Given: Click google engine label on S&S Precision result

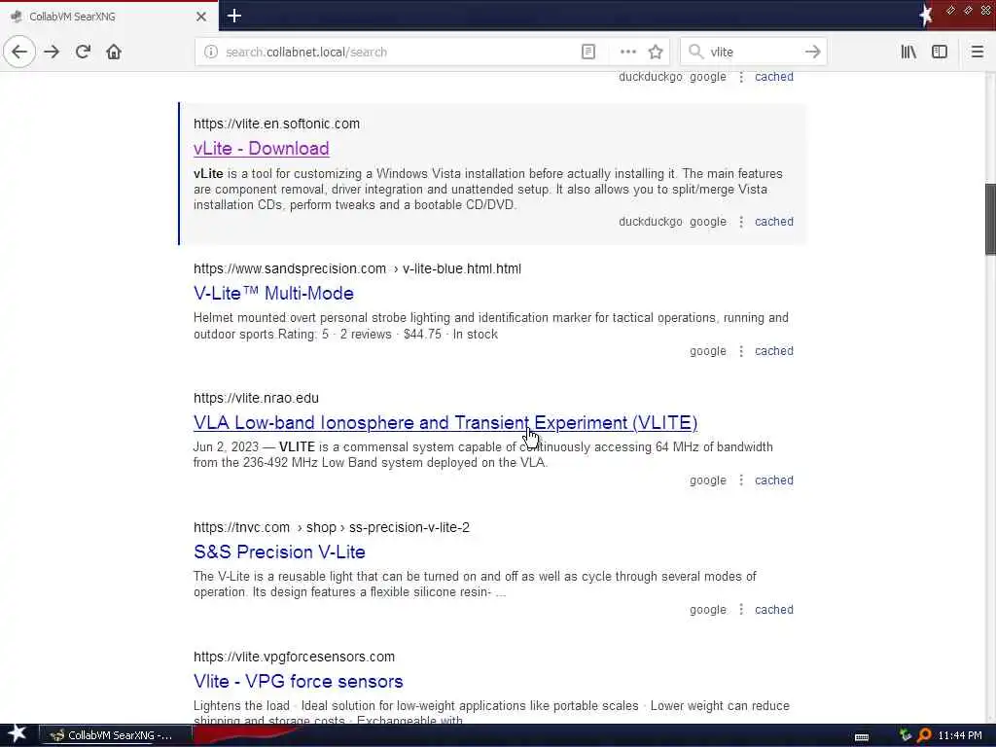Looking at the screenshot, I should [x=708, y=610].
